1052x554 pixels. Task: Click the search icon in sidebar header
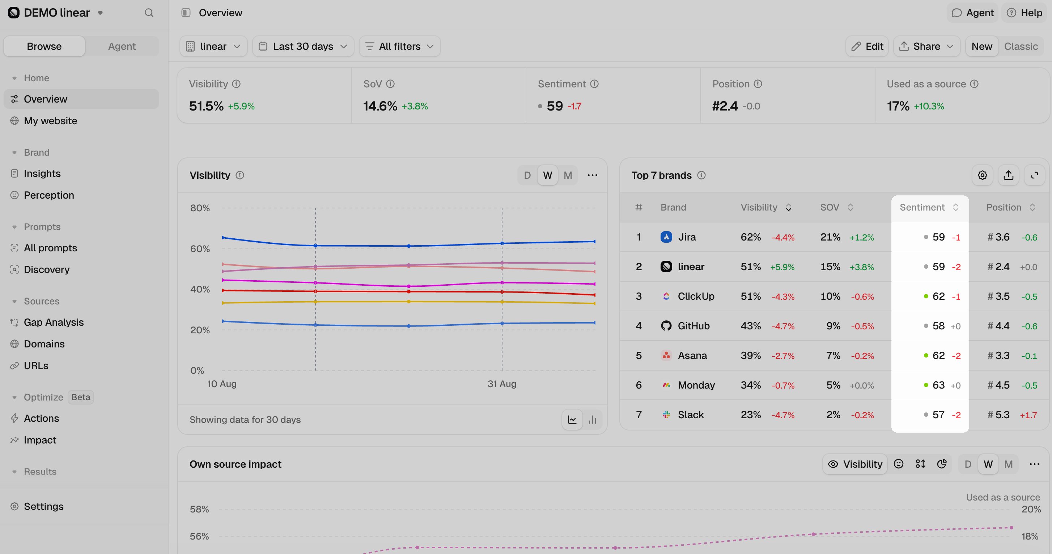point(149,13)
